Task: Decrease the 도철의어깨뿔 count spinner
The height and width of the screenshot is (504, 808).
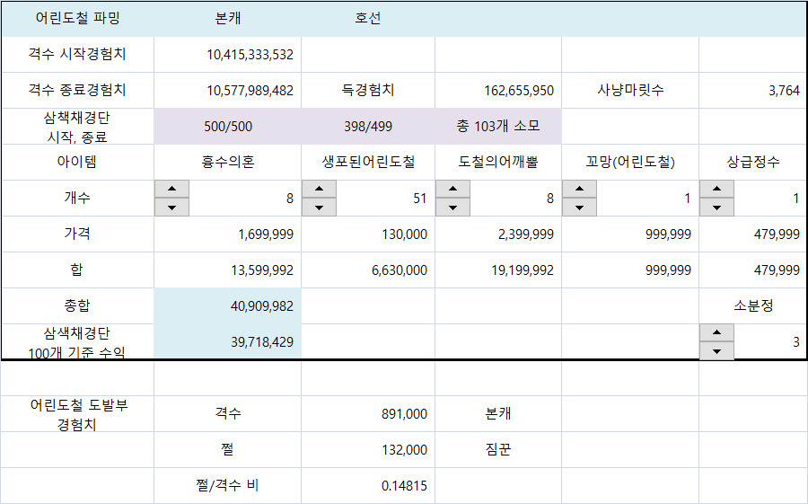Action: click(x=452, y=208)
